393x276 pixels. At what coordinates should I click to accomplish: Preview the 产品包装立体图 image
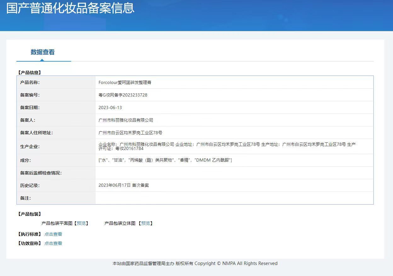pos(145,223)
